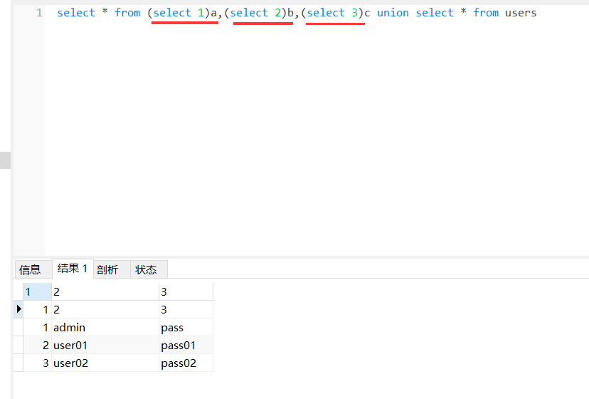Open the 结果 1 tab
Viewport: 589px width, 399px height.
click(73, 269)
